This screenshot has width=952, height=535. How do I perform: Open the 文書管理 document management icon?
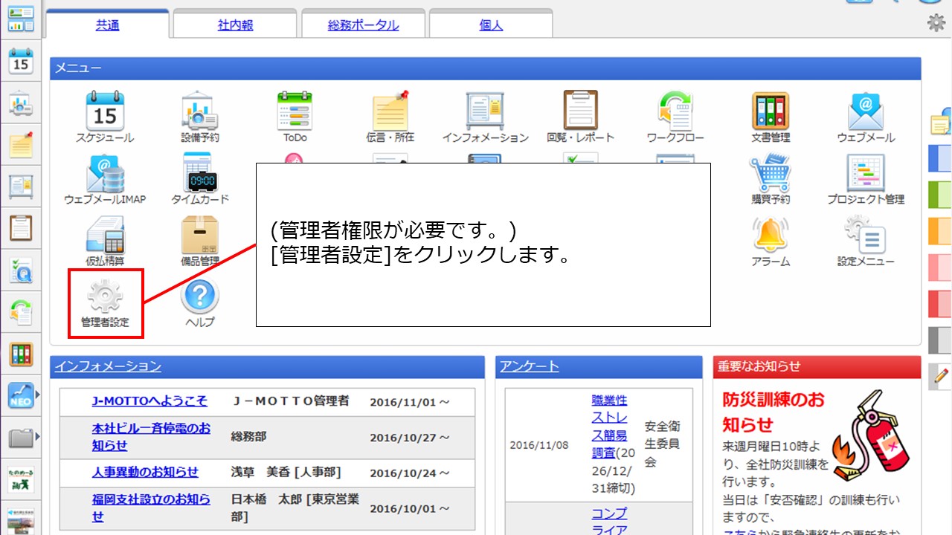tap(770, 112)
